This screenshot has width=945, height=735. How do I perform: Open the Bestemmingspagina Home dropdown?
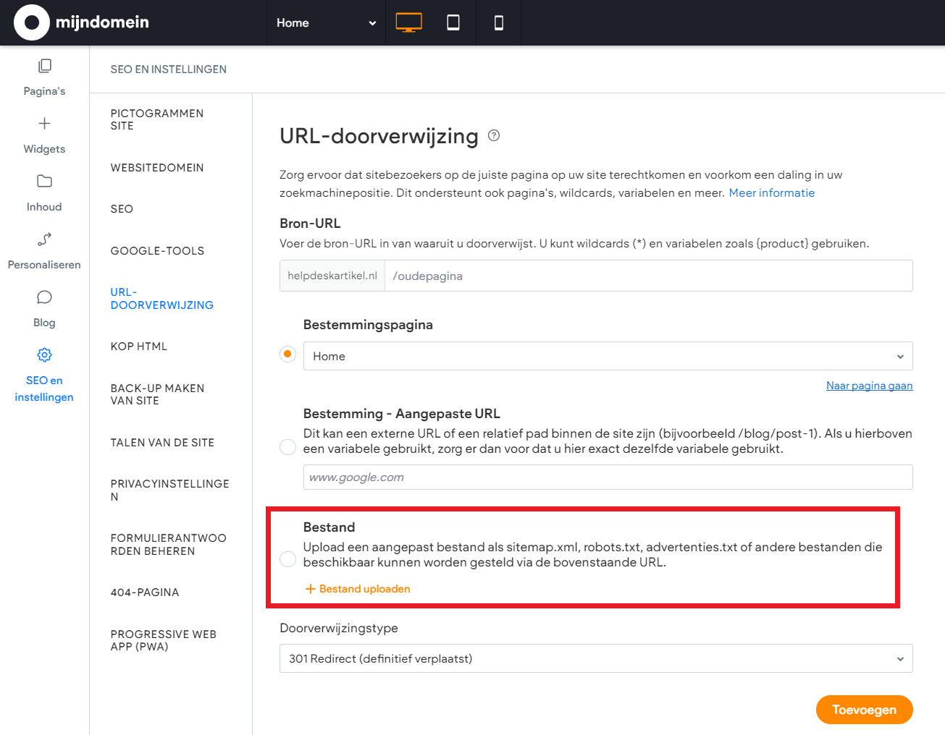pyautogui.click(x=608, y=356)
